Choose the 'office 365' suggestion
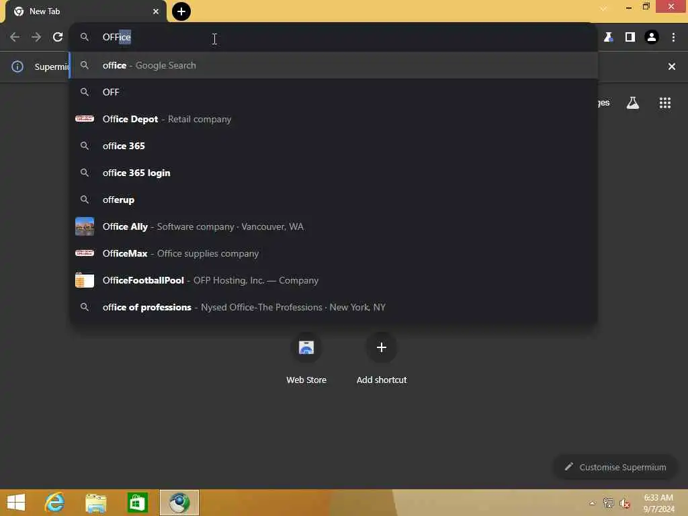Image resolution: width=688 pixels, height=516 pixels. 333,146
